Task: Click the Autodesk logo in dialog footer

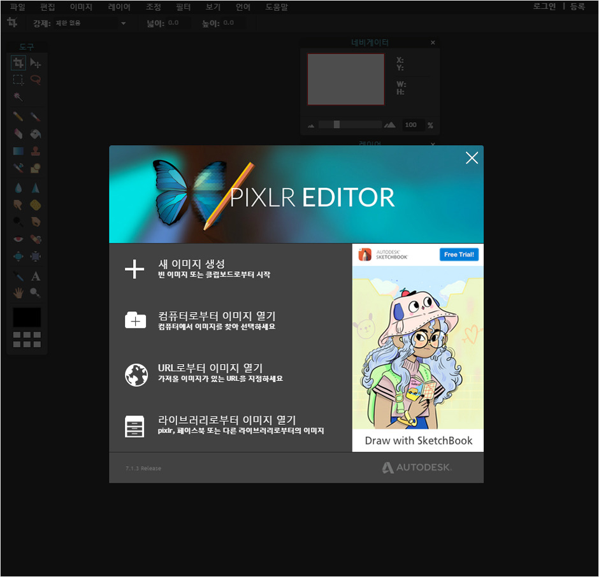Action: 416,467
